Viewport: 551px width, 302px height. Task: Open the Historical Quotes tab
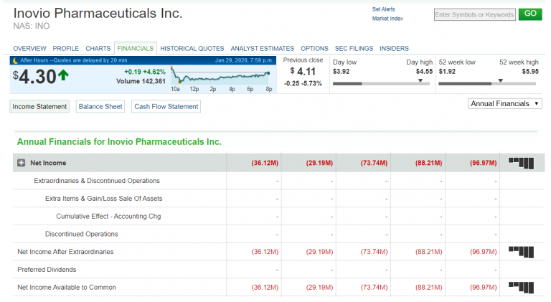coord(192,48)
